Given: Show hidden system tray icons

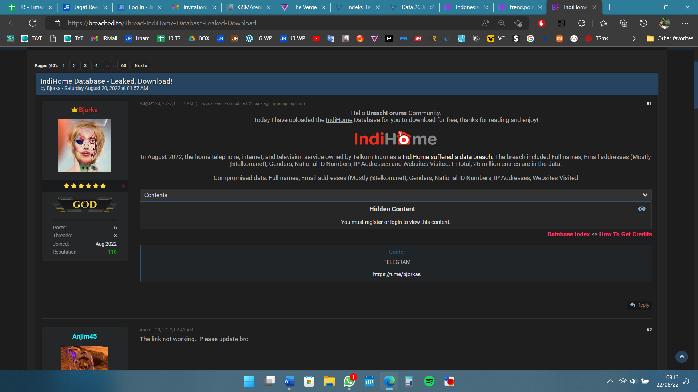Looking at the screenshot, I should point(610,381).
